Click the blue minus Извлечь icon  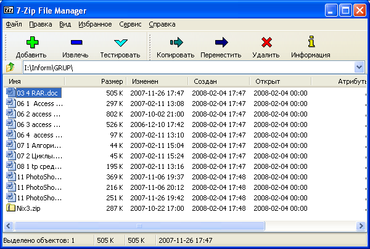point(76,43)
